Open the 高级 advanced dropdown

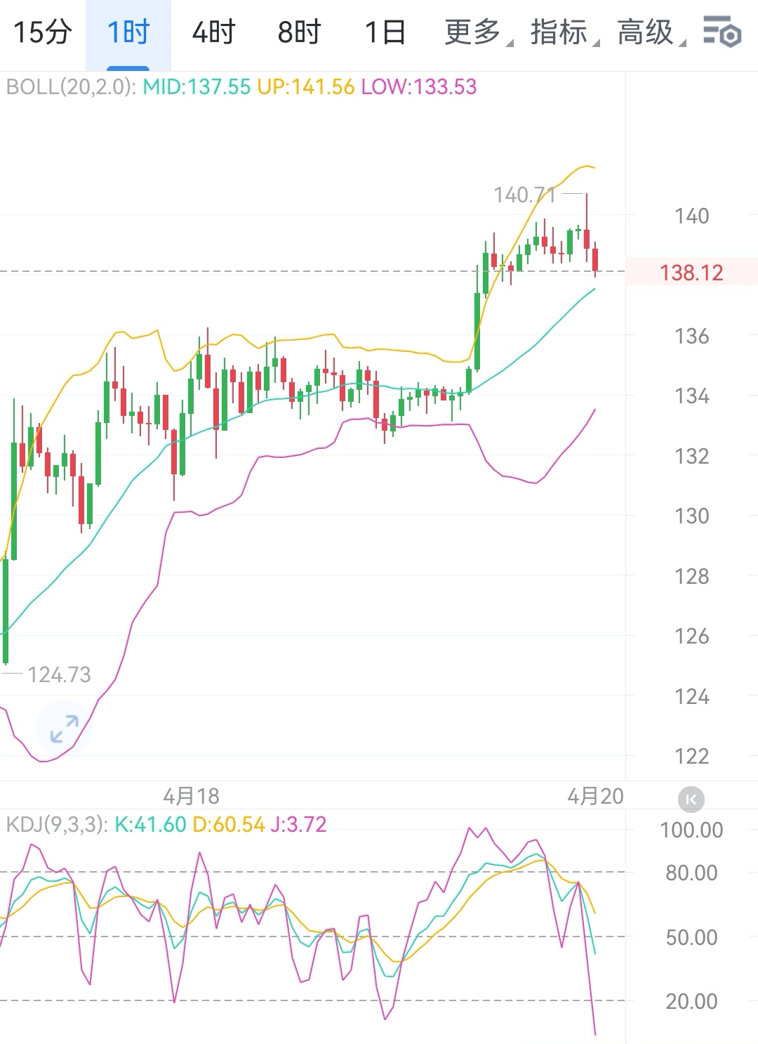pos(650,32)
